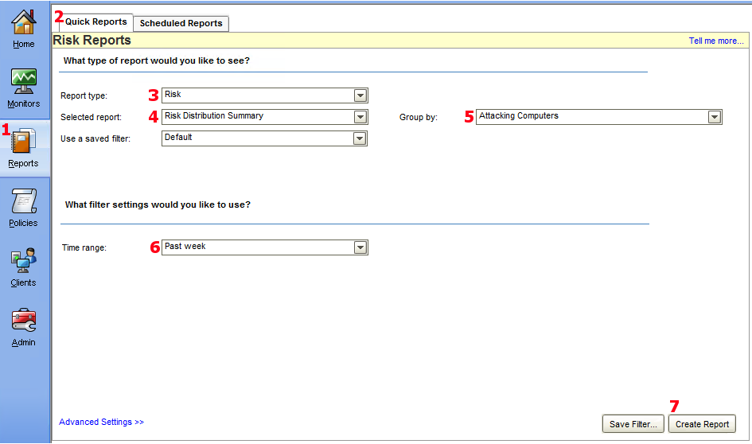Click the Tell me more link
The height and width of the screenshot is (444, 752).
tap(716, 41)
